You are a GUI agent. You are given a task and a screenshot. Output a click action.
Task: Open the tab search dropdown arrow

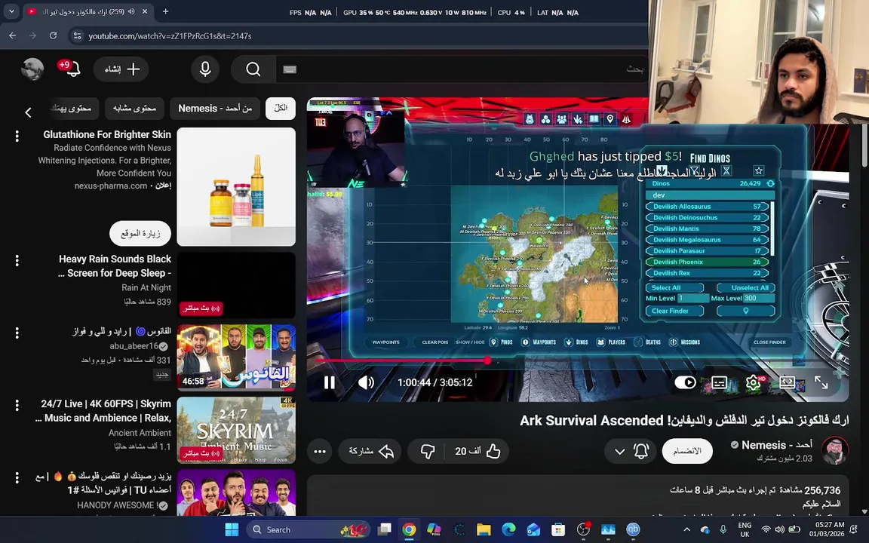pos(11,11)
